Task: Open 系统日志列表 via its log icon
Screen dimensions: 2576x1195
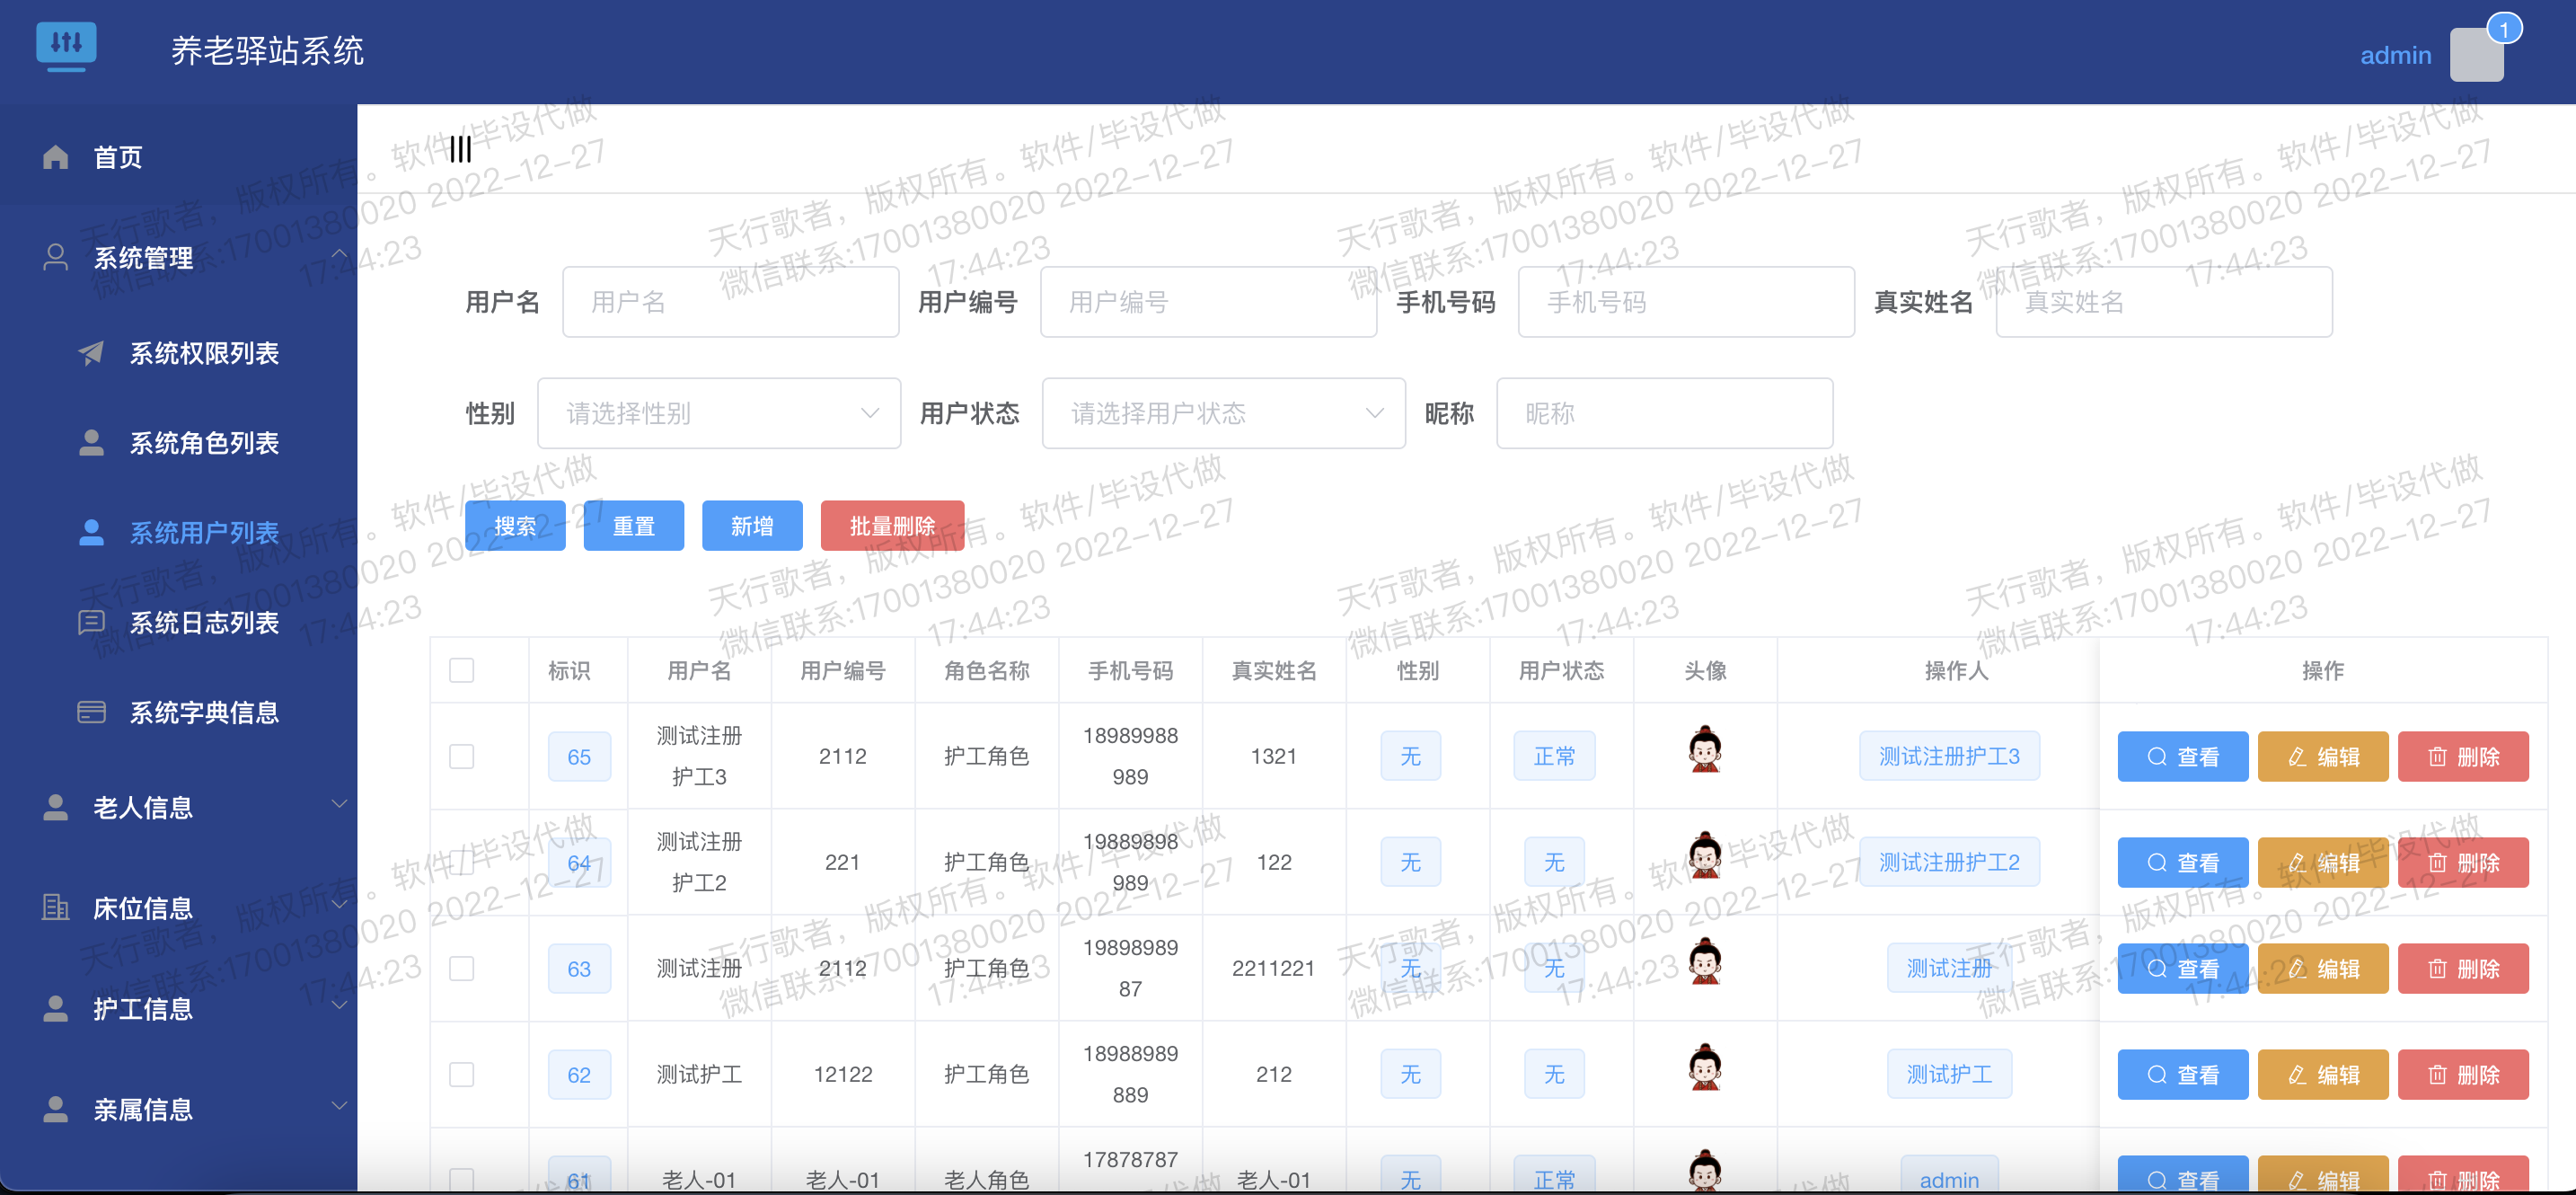Action: click(92, 622)
